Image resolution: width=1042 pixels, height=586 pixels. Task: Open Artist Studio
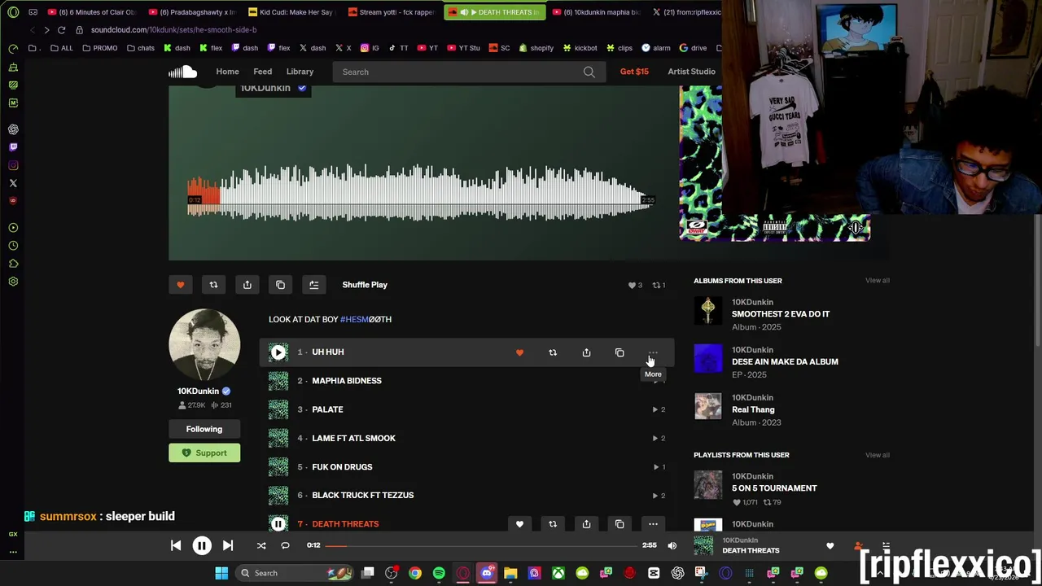[691, 72]
